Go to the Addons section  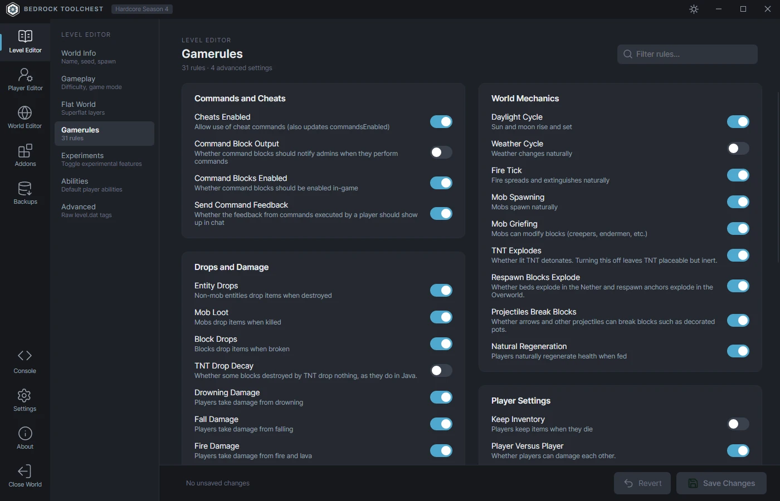pyautogui.click(x=25, y=155)
